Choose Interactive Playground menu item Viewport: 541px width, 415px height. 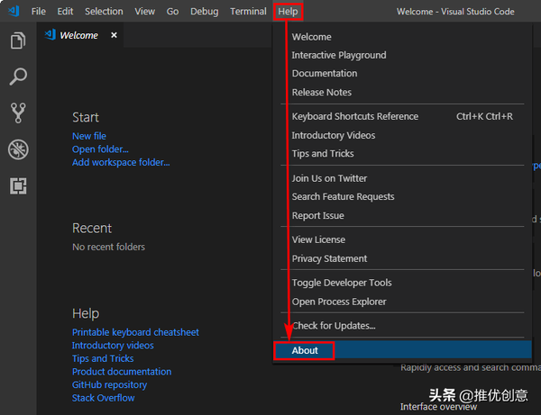pos(402,55)
